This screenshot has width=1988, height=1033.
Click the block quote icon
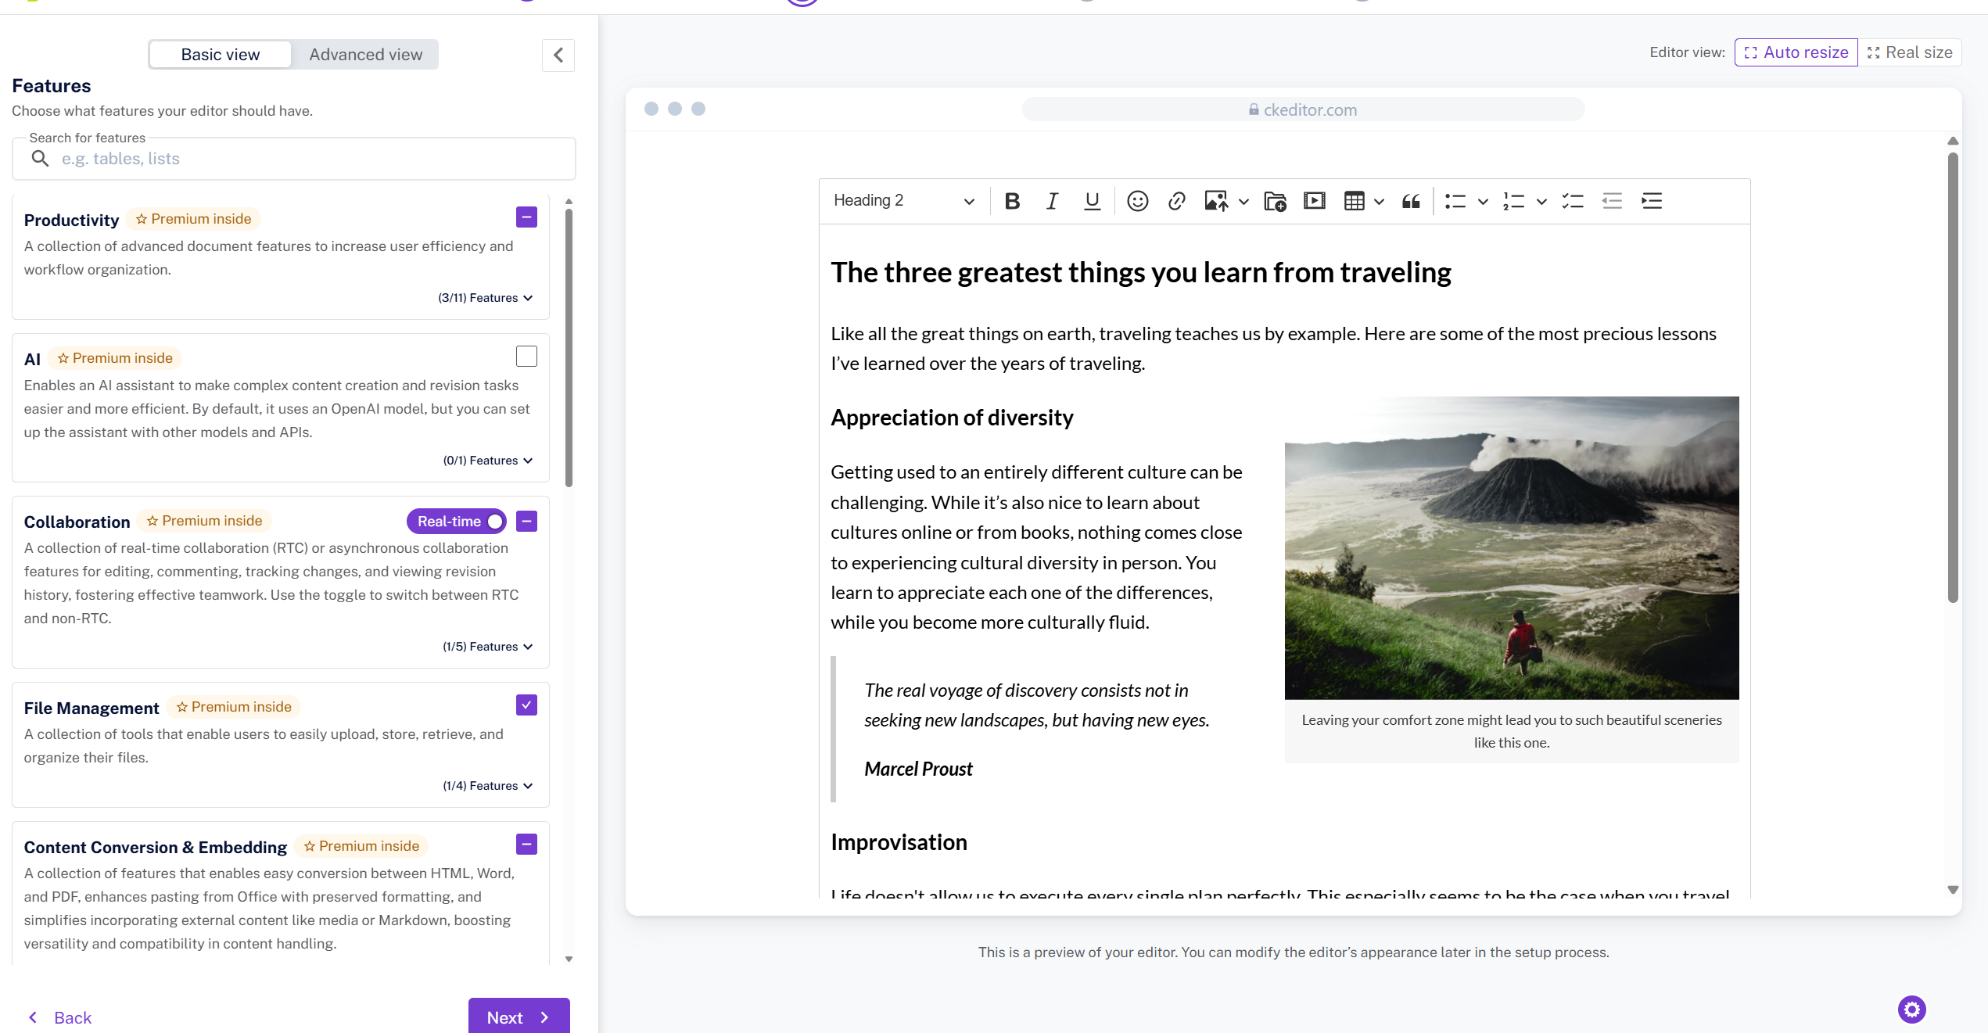point(1411,201)
